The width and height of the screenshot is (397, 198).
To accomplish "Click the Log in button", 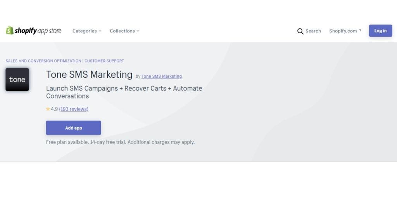I will click(381, 31).
